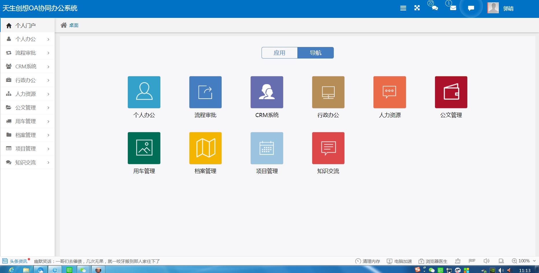The width and height of the screenshot is (539, 273).
Task: Expand the 行政办公 sidebar menu
Action: click(27, 80)
